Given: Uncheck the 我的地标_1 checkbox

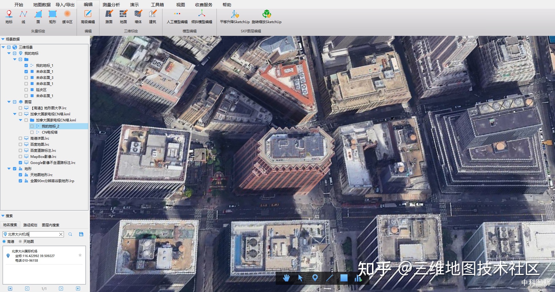Looking at the screenshot, I should 26,66.
